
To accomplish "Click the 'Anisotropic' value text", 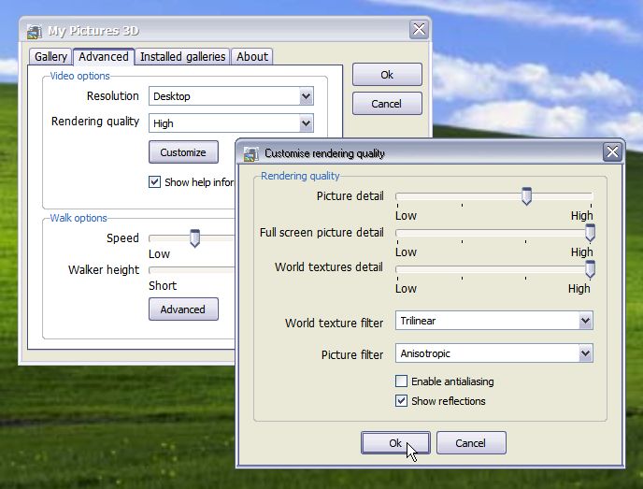I will tap(425, 353).
